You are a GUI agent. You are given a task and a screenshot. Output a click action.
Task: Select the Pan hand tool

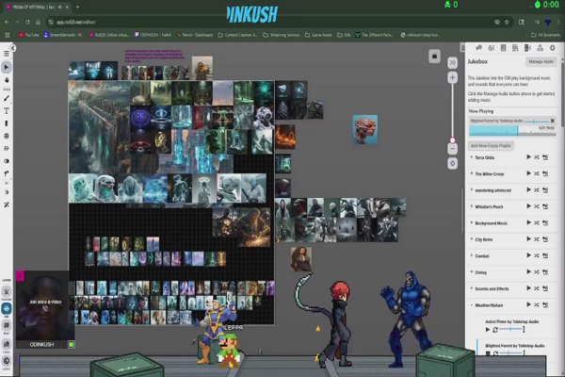tap(7, 80)
